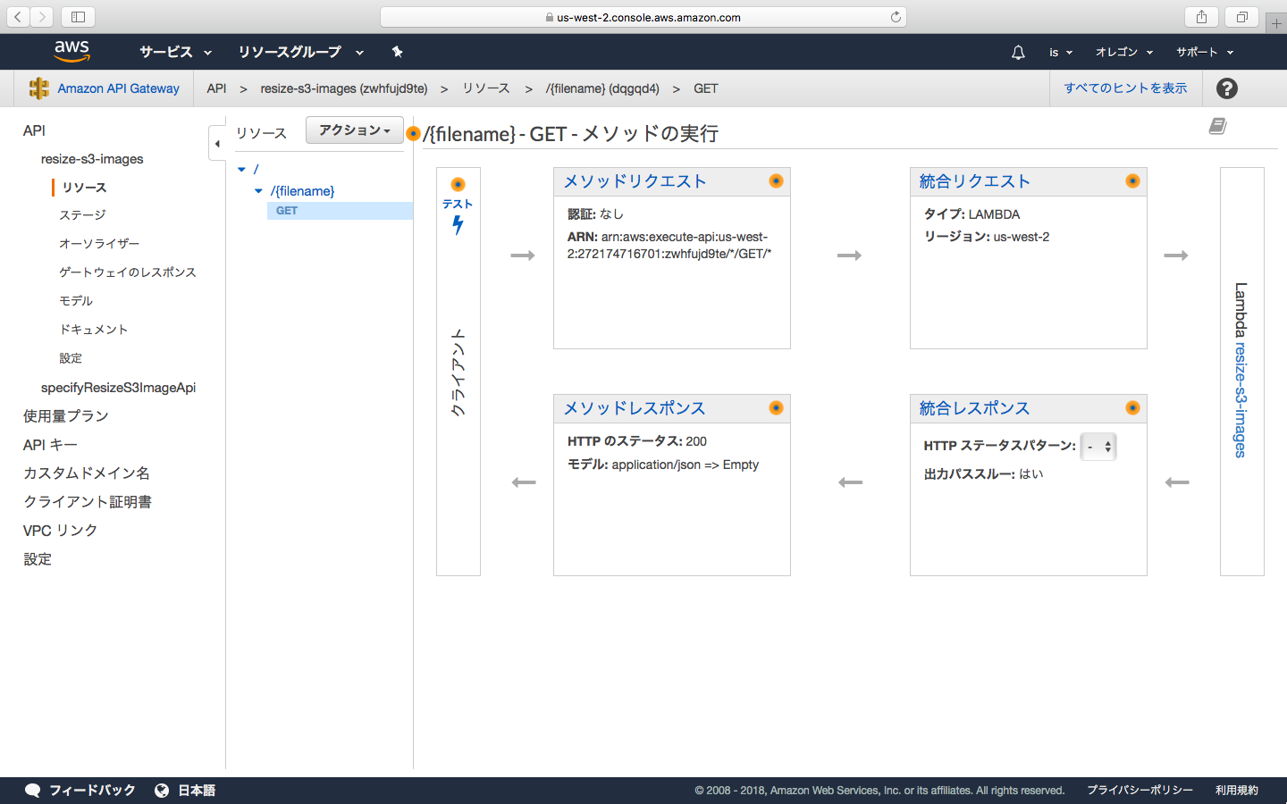
Task: Click hint dot on メソッドレスポンス card
Action: (x=776, y=408)
